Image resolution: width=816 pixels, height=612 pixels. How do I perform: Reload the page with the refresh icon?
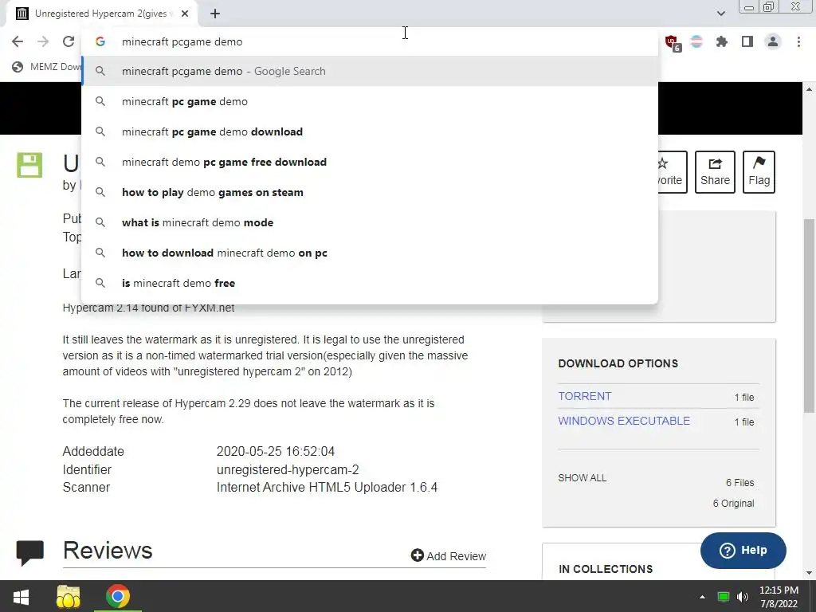(x=69, y=41)
